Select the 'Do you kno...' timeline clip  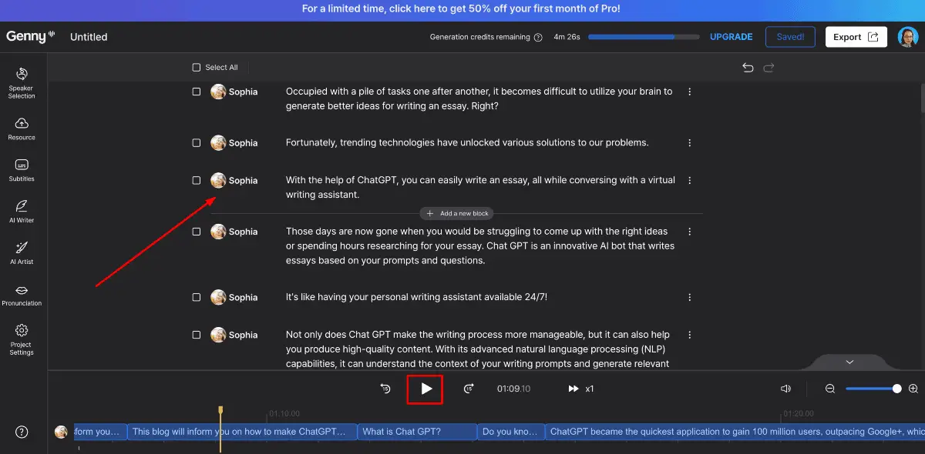point(511,432)
